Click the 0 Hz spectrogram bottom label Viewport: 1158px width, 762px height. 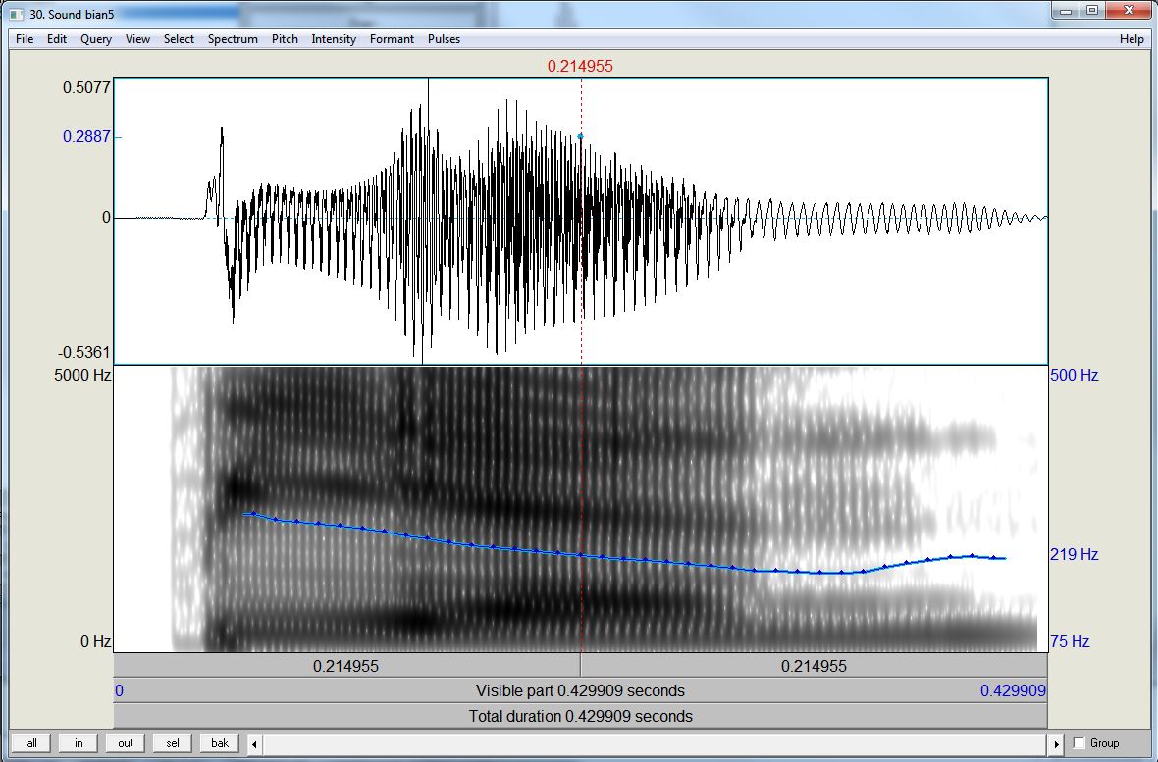tap(95, 641)
